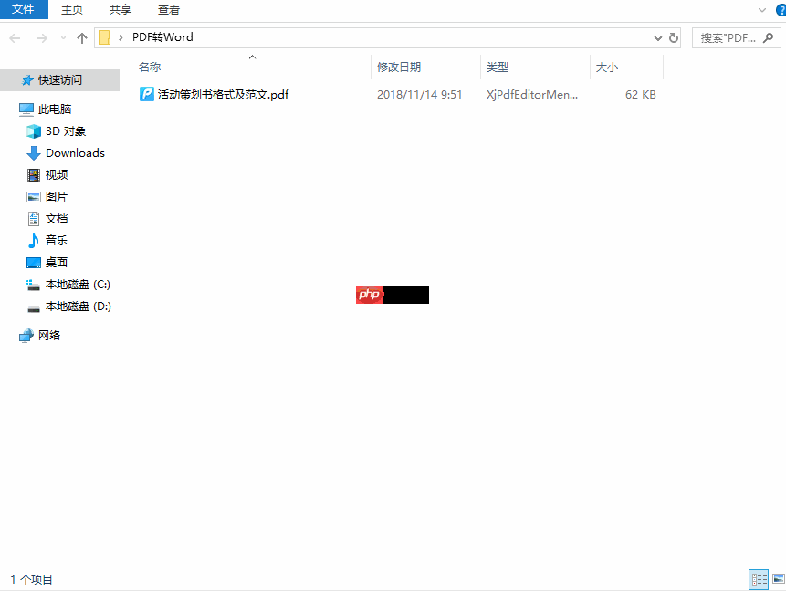
Task: Open the address bar history dropdown
Action: tap(657, 37)
